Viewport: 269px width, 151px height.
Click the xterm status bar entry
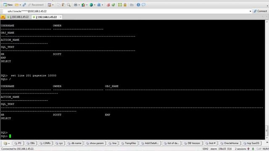point(214,149)
